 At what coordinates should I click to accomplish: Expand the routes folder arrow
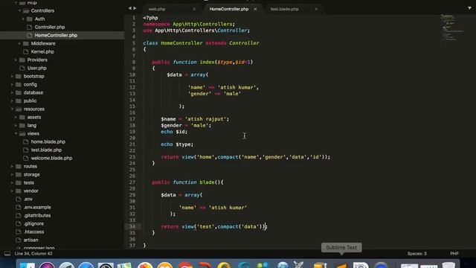pos(12,167)
